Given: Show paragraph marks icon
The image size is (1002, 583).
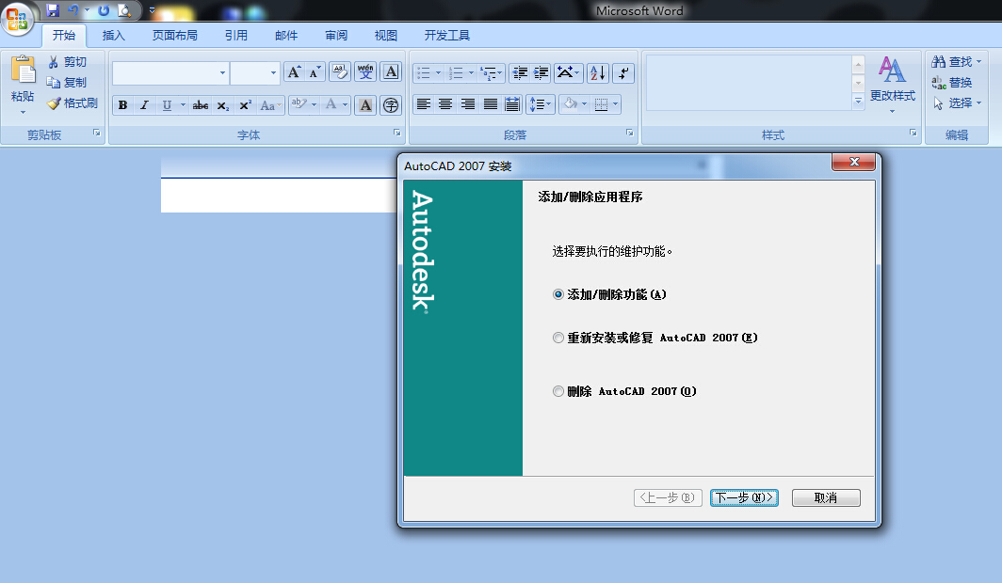Looking at the screenshot, I should [623, 72].
